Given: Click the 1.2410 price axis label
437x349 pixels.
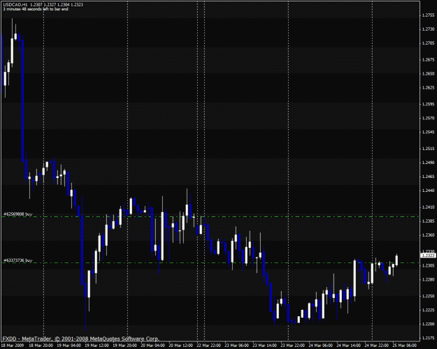Looking at the screenshot, I should pos(428,207).
